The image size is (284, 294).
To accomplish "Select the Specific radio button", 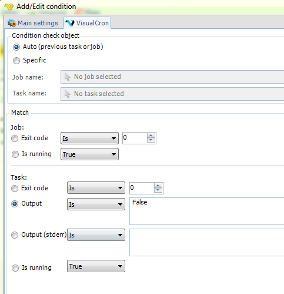I will tap(16, 61).
